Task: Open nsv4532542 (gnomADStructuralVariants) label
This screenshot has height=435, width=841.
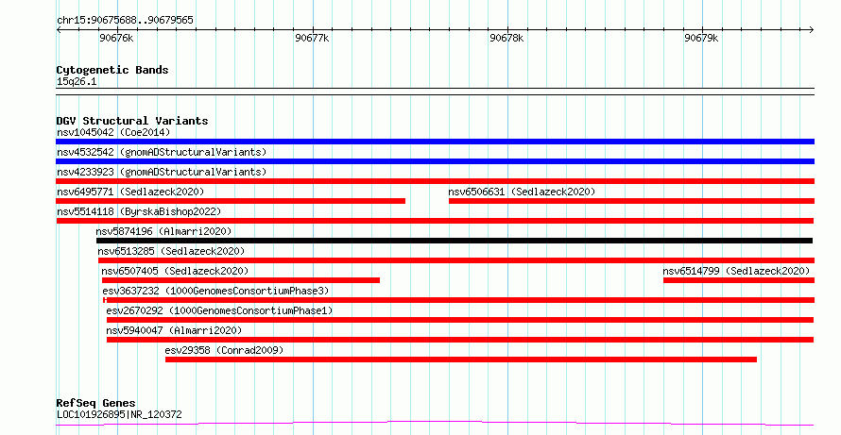Action: pyautogui.click(x=162, y=152)
